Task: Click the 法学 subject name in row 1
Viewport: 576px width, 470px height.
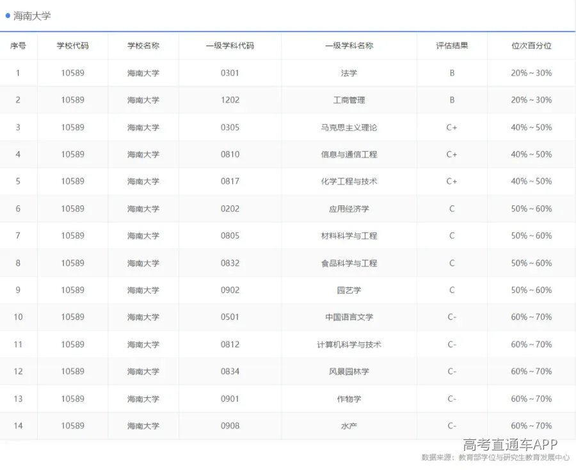Action: [348, 73]
